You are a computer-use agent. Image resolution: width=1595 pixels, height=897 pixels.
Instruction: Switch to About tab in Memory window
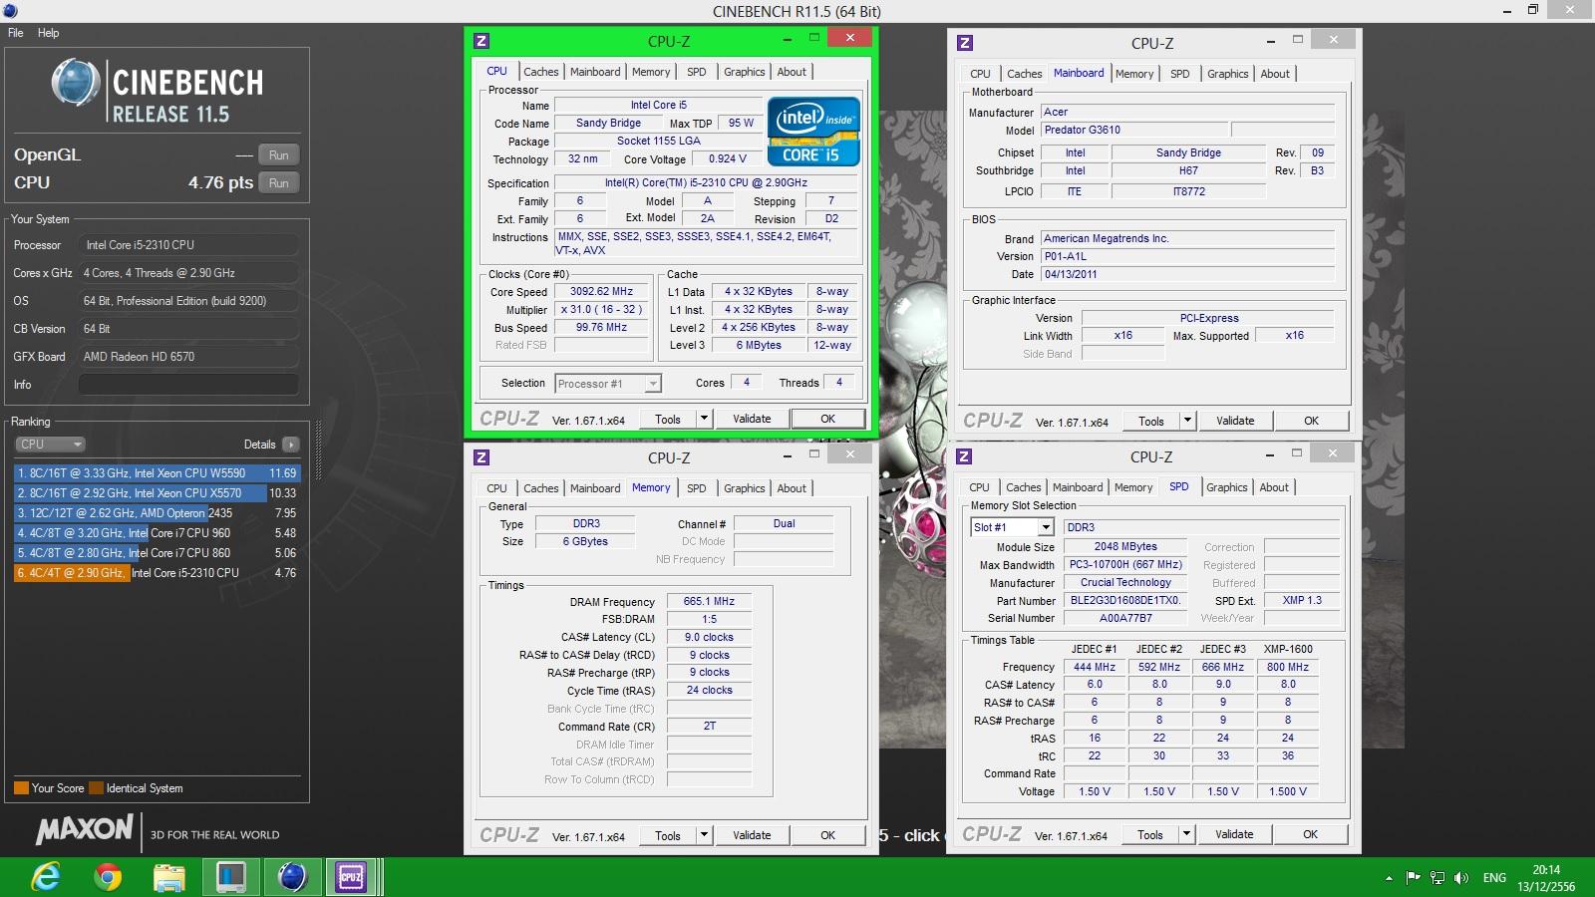pyautogui.click(x=792, y=488)
